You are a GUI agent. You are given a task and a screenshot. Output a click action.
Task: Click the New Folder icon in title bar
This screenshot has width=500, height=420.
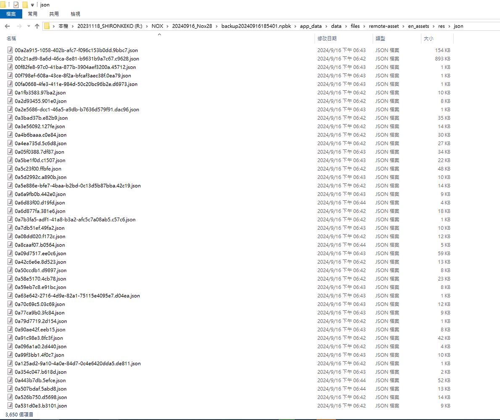tap(25, 5)
